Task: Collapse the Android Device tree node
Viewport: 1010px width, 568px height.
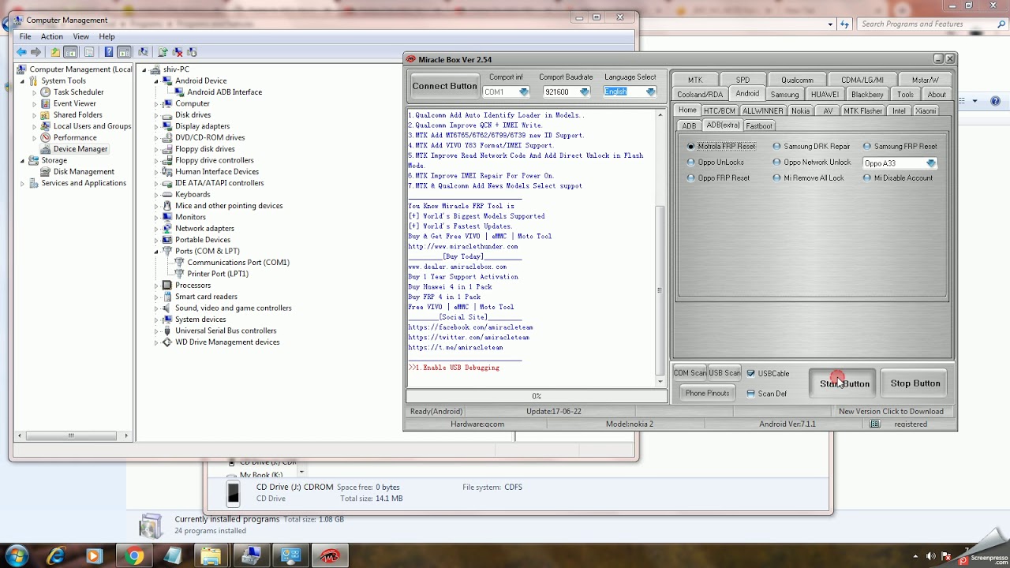Action: pyautogui.click(x=155, y=80)
